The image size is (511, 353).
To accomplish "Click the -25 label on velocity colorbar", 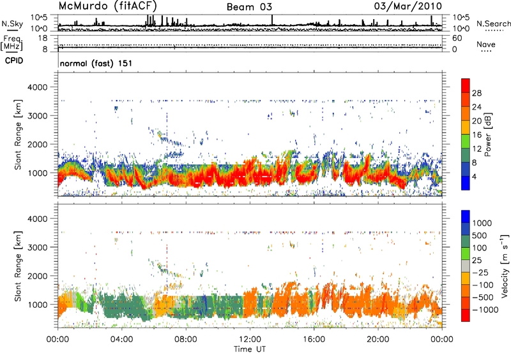I will (480, 273).
